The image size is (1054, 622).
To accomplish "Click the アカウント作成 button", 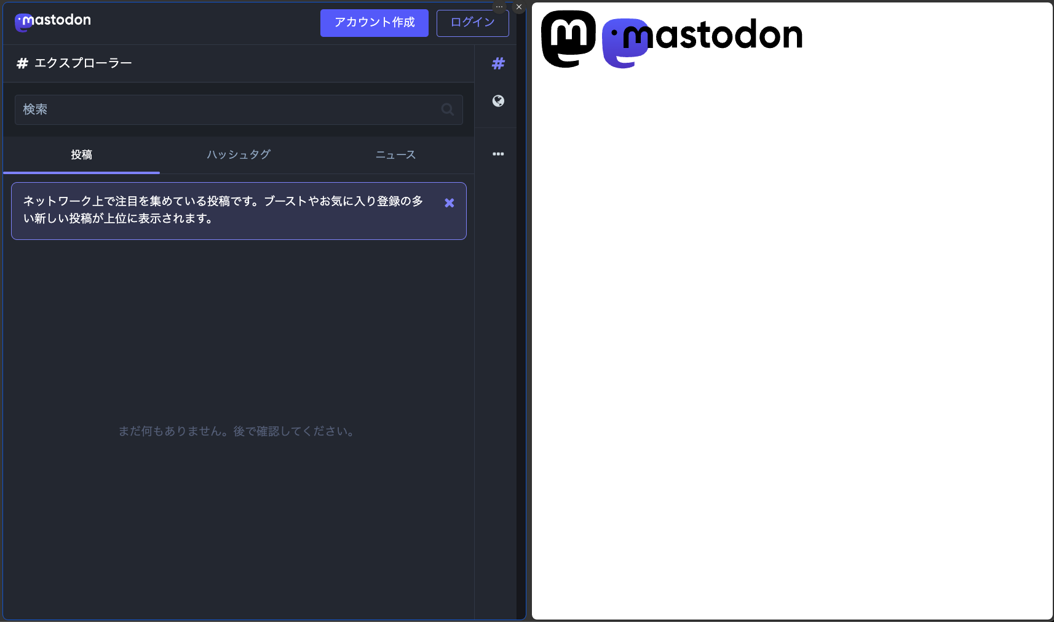I will [x=374, y=23].
